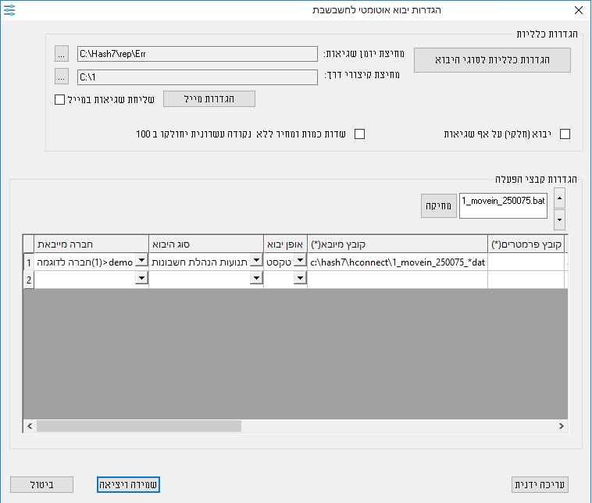
Task: Click the grid's horizontal scrollbar right arrow
Action: [561, 426]
